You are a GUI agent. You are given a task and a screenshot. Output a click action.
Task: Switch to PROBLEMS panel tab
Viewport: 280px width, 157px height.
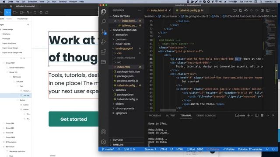click(155, 116)
